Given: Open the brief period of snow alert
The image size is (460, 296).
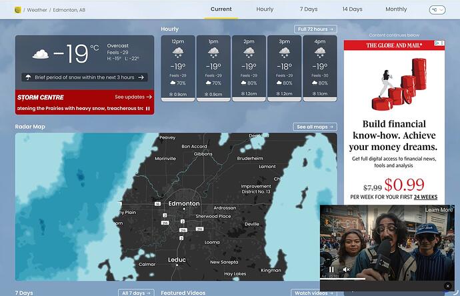Looking at the screenshot, I should [x=85, y=77].
